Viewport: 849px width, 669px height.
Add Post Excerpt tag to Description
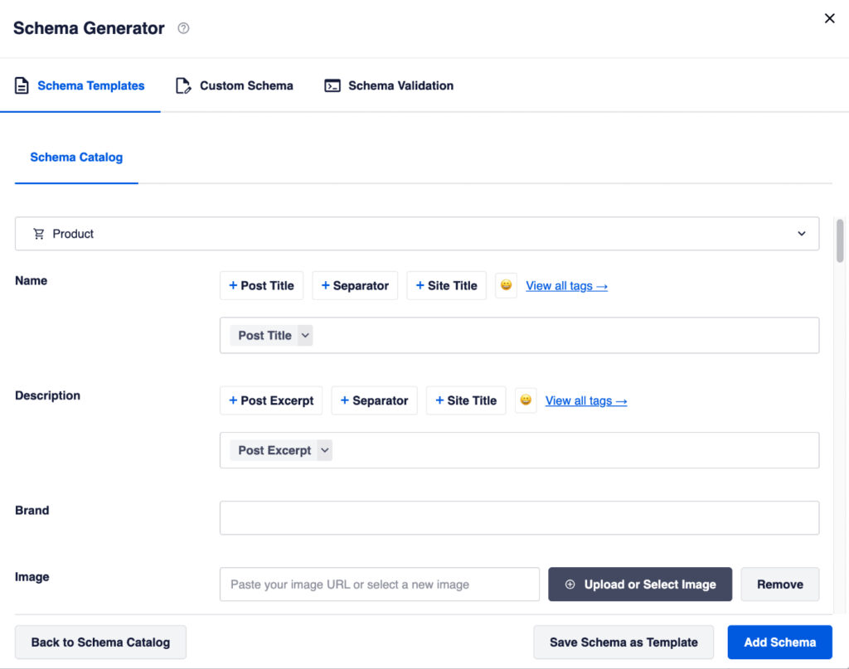pyautogui.click(x=271, y=400)
